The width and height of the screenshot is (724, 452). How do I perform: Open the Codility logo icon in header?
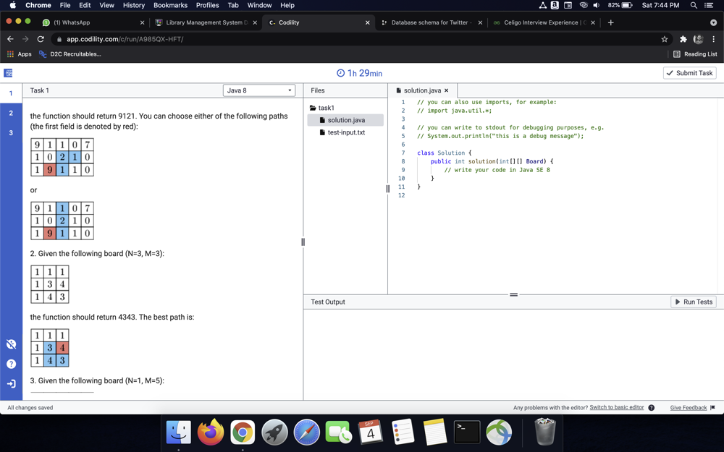click(8, 73)
